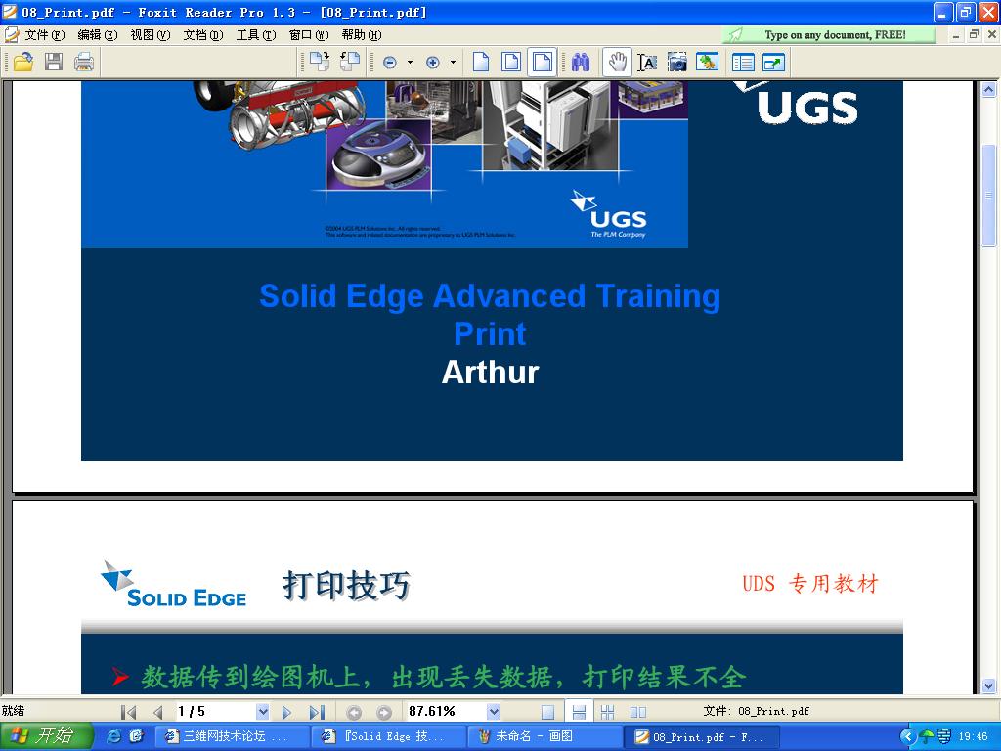Click zoom percentage field 87.61%
Viewport: 1001px width, 751px height.
click(446, 712)
